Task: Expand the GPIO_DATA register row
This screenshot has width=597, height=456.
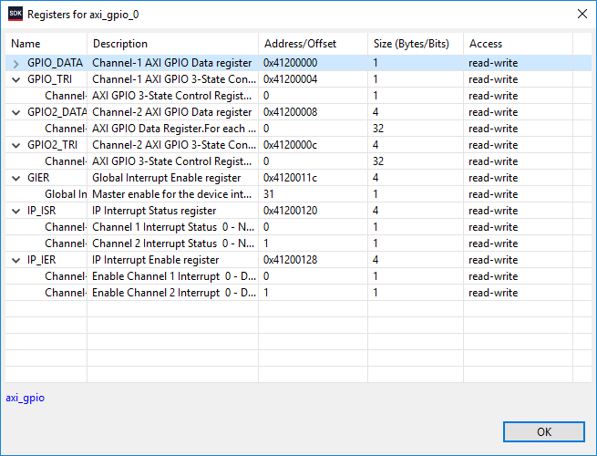Action: (16, 63)
